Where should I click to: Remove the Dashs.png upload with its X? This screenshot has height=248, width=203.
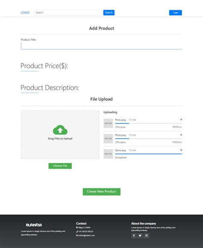[181, 150]
